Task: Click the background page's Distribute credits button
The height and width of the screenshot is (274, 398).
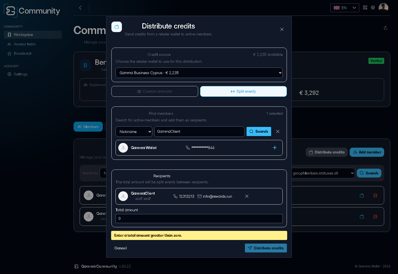Action: point(327,152)
